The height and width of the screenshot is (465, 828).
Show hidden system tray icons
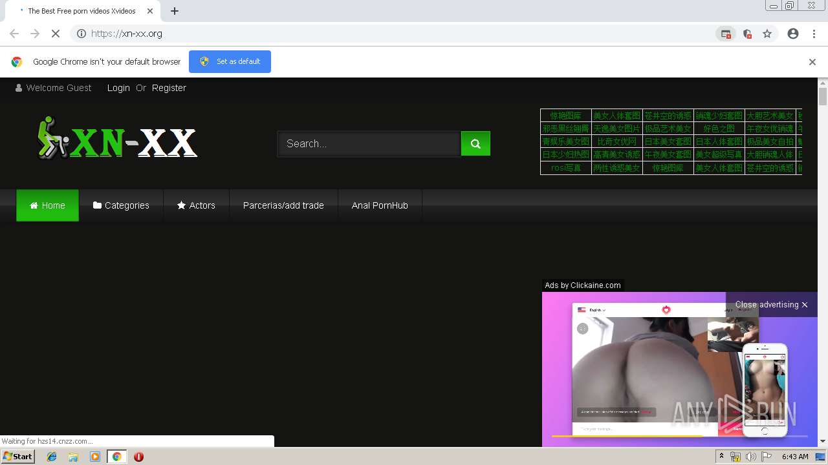point(721,457)
